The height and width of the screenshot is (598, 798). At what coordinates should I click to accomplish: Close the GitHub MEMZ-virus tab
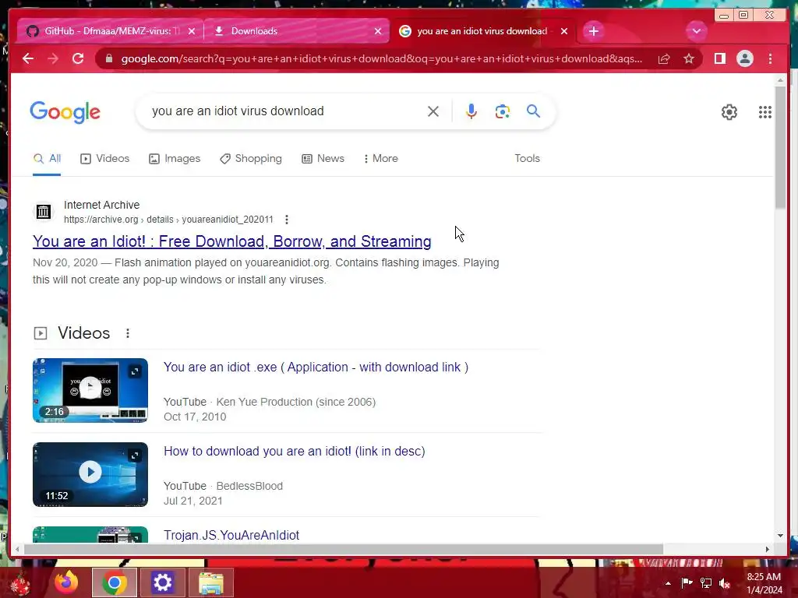(192, 31)
